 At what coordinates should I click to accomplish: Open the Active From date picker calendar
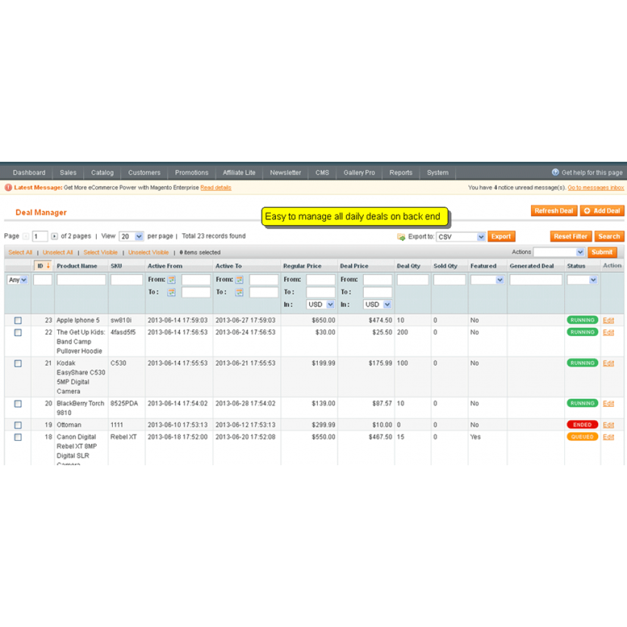(171, 278)
